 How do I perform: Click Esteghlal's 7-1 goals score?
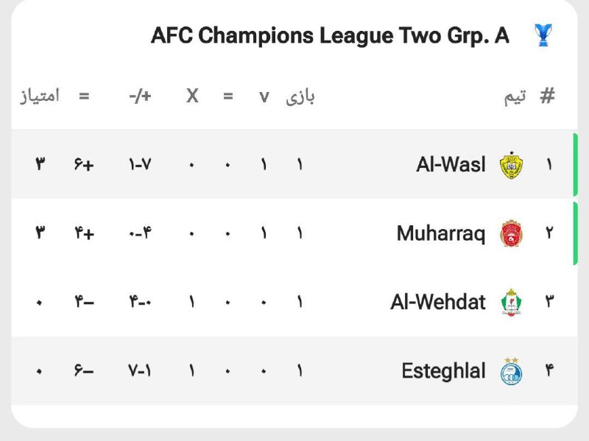click(140, 370)
